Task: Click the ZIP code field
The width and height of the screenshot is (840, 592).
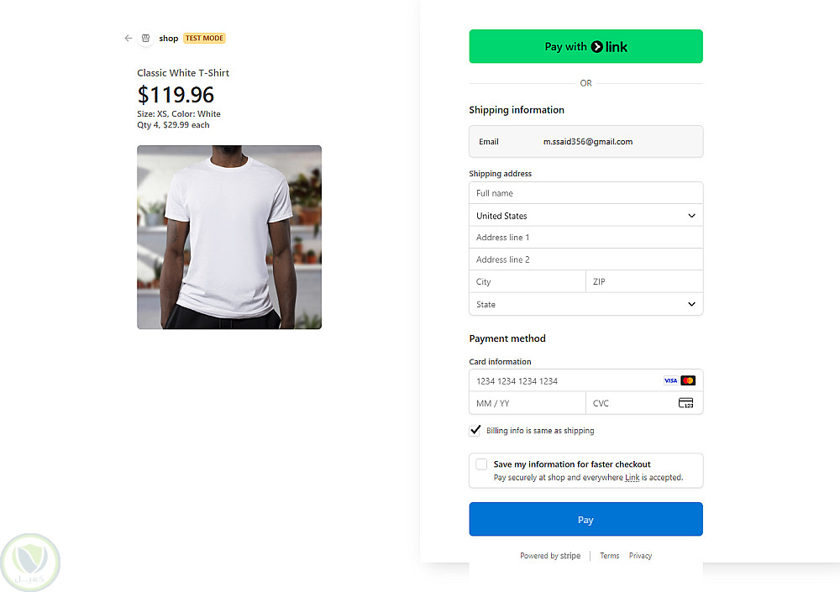Action: coord(643,282)
